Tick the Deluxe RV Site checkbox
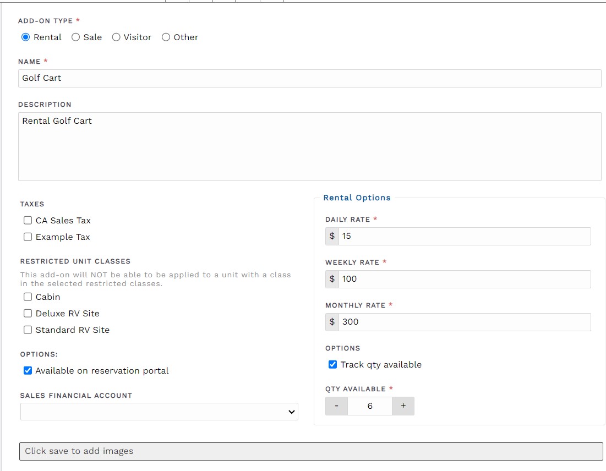Image resolution: width=606 pixels, height=471 pixels. click(x=28, y=314)
